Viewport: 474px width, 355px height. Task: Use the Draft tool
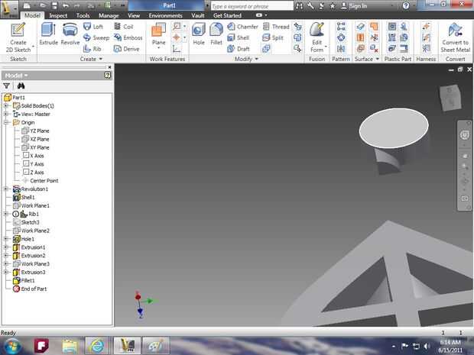239,49
